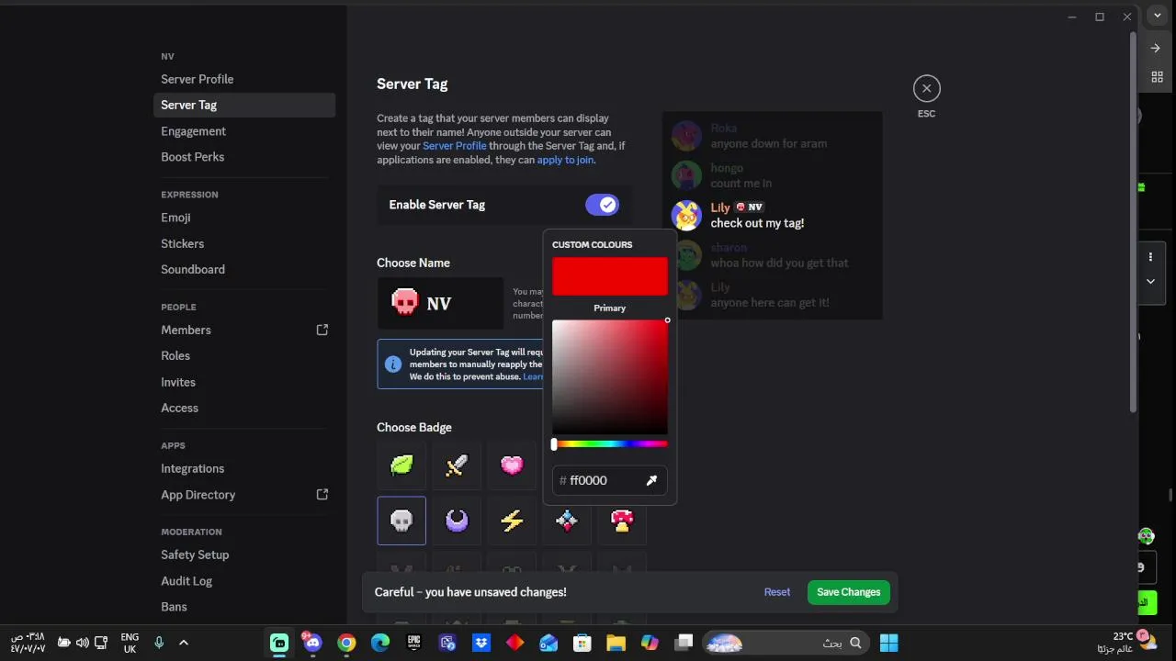Select the yellow lightning bolt badge
Image resolution: width=1176 pixels, height=661 pixels.
click(x=512, y=521)
